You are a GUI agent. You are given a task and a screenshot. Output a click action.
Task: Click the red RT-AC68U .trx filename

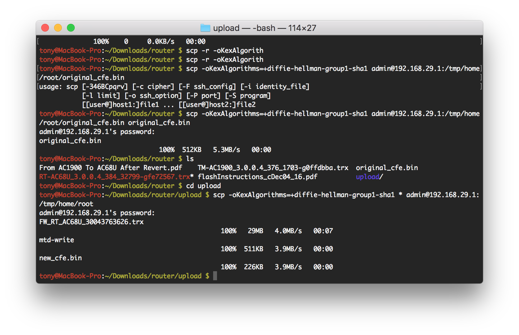coord(115,177)
